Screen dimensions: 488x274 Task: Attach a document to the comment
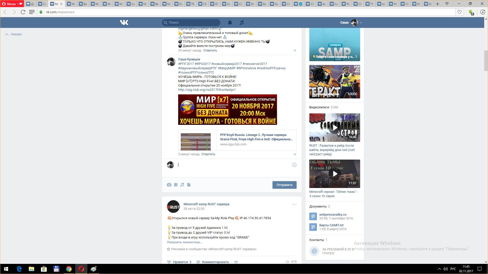pos(189,185)
